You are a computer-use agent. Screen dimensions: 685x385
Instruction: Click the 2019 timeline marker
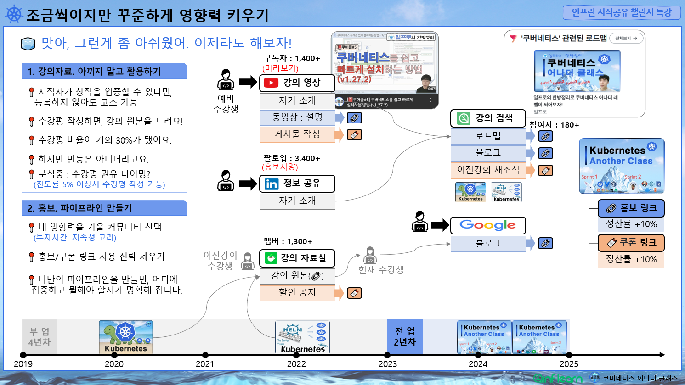[x=23, y=355]
